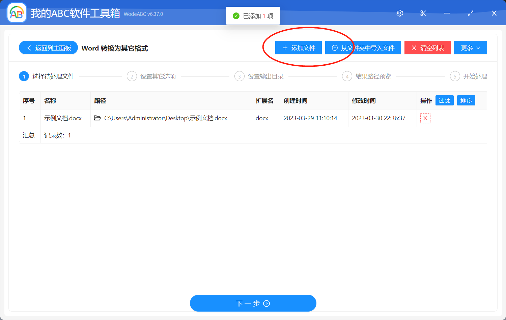Open the settings gear in the title bar
The width and height of the screenshot is (506, 320).
point(399,13)
